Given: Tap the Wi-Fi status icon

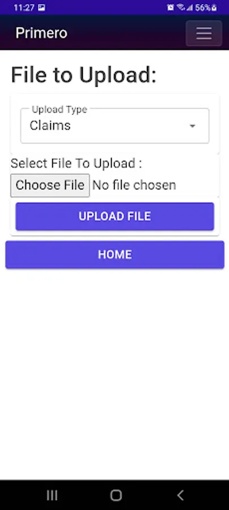Looking at the screenshot, I should pyautogui.click(x=181, y=7).
